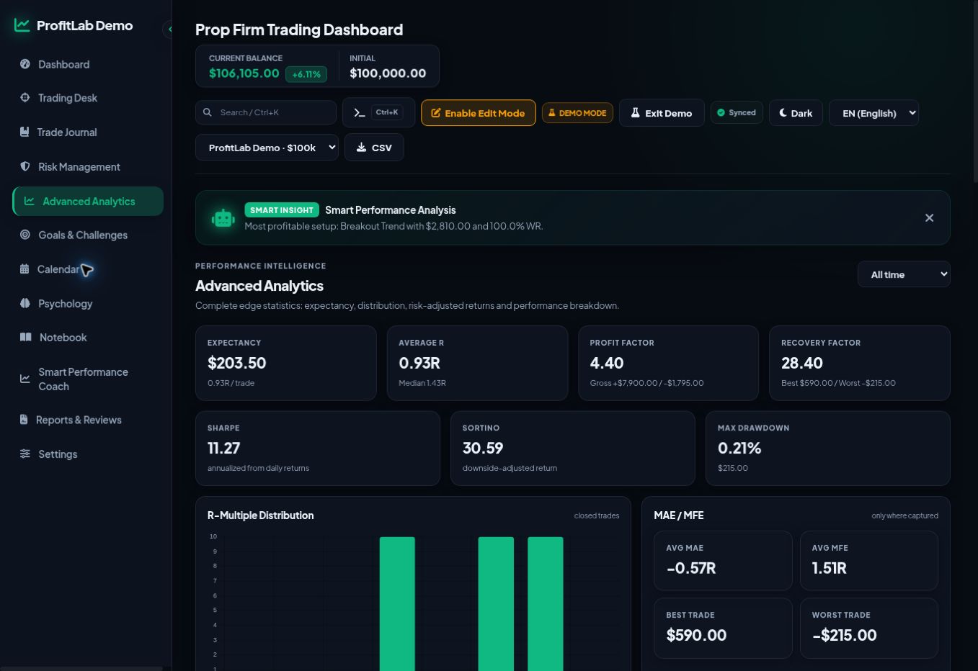Click the SMART INSIGHT badge
978x671 pixels.
coord(282,210)
